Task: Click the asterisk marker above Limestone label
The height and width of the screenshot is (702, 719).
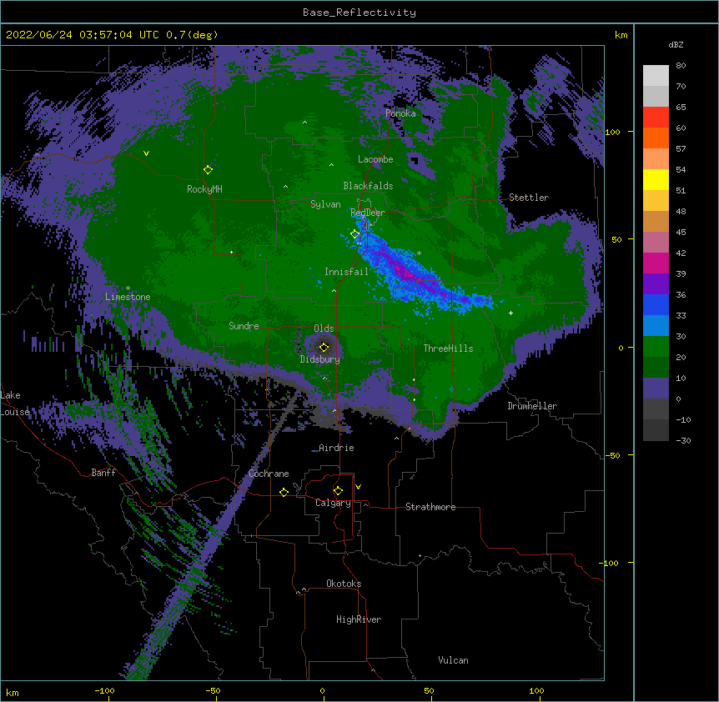Action: (128, 288)
